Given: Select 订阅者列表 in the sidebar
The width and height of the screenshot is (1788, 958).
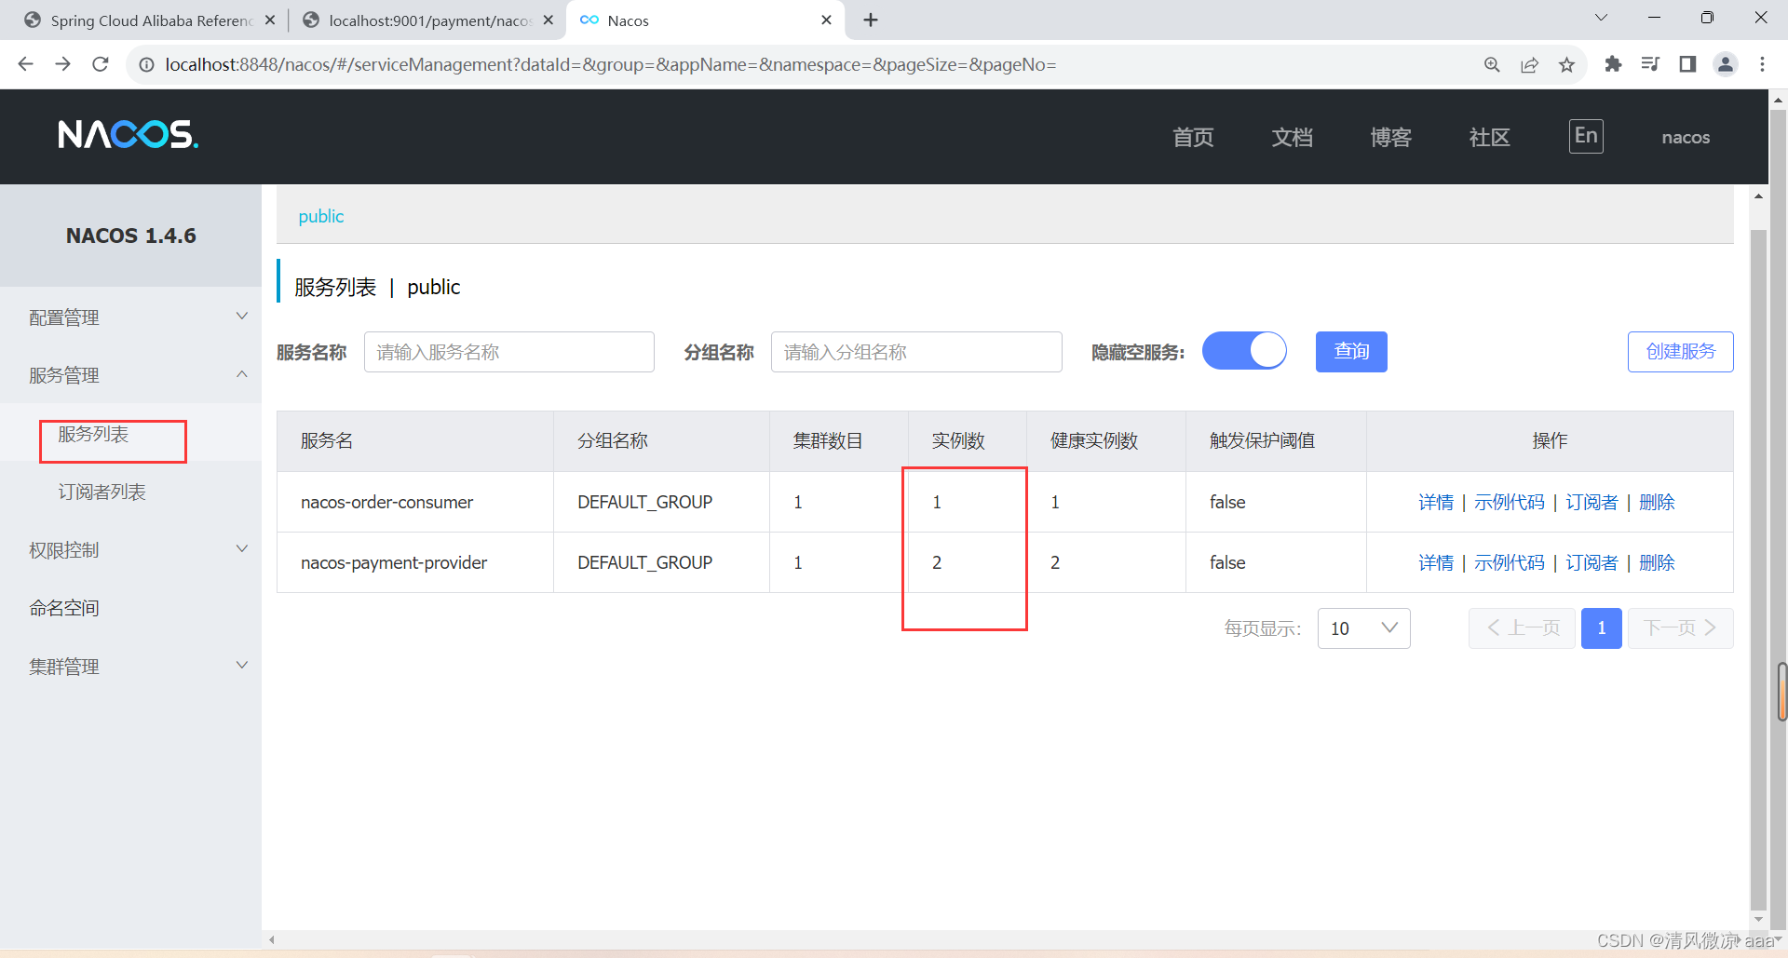Looking at the screenshot, I should 102,492.
